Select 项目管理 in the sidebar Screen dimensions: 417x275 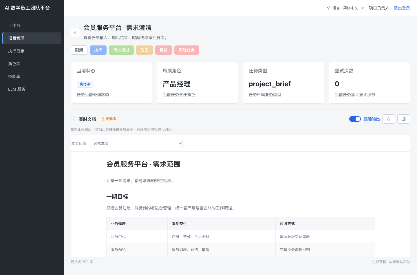[x=32, y=38]
